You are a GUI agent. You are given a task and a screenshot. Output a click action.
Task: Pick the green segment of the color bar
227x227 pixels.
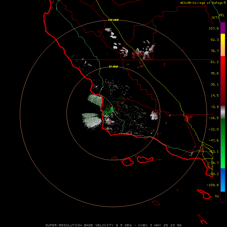[x=223, y=143]
